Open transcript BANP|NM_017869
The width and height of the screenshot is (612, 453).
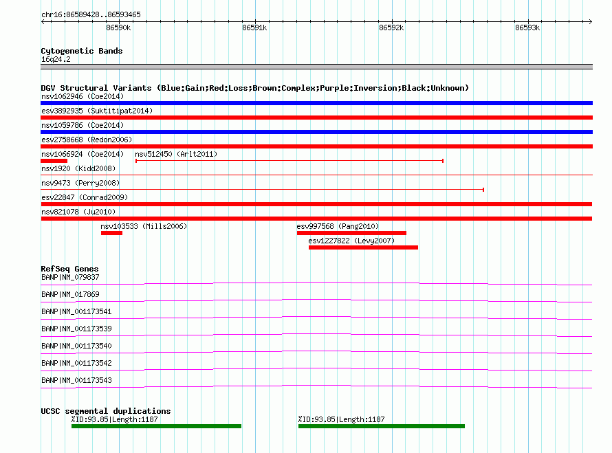70,295
